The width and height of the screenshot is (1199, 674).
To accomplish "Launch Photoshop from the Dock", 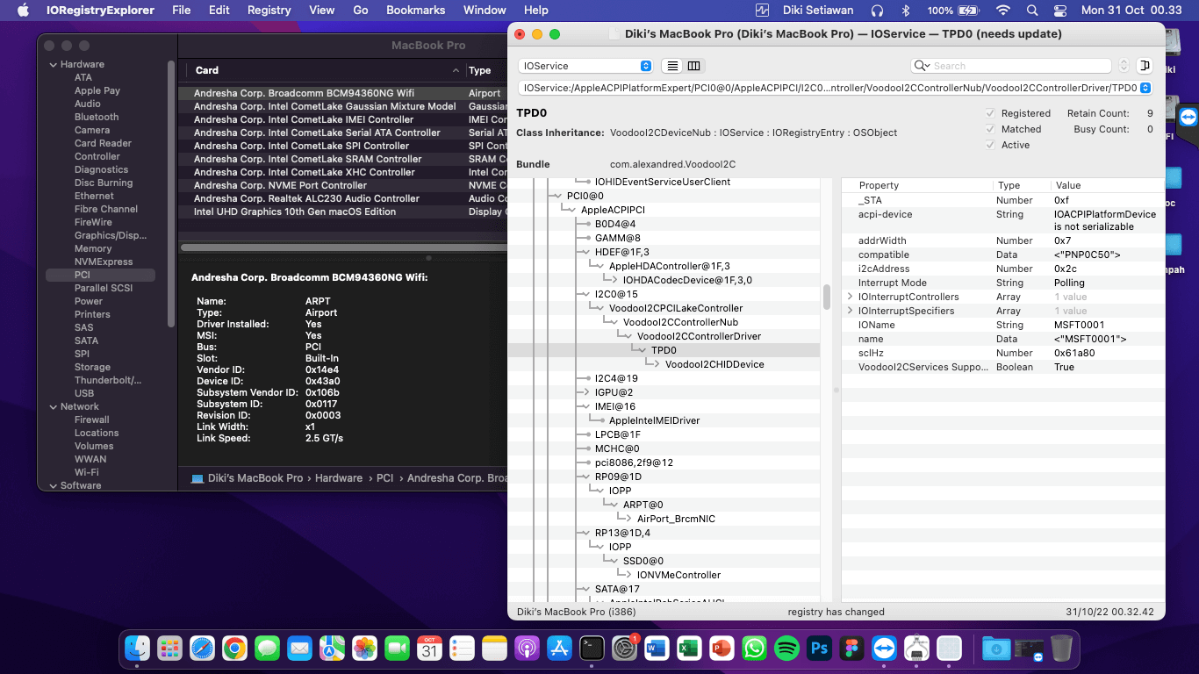I will [x=820, y=649].
